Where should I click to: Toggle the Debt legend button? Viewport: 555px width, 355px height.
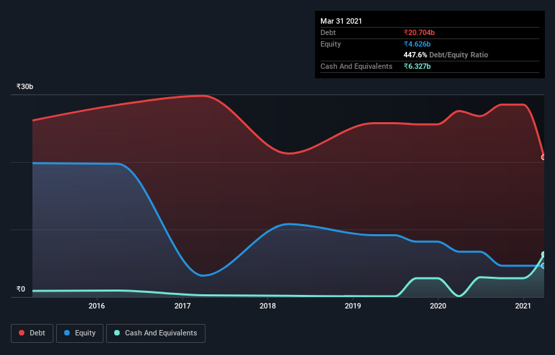(x=32, y=333)
